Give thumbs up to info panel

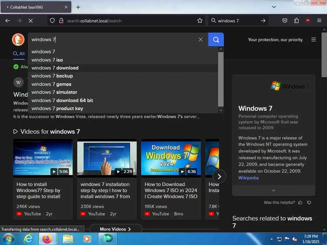point(300,203)
